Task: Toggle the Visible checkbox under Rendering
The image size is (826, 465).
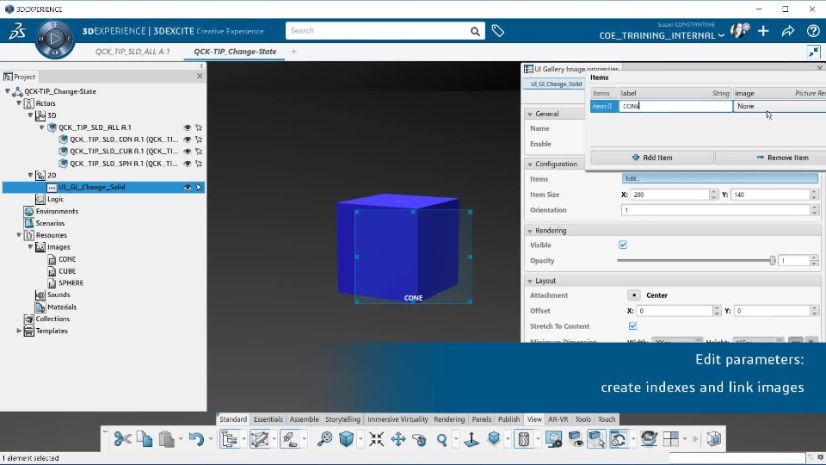Action: click(623, 245)
